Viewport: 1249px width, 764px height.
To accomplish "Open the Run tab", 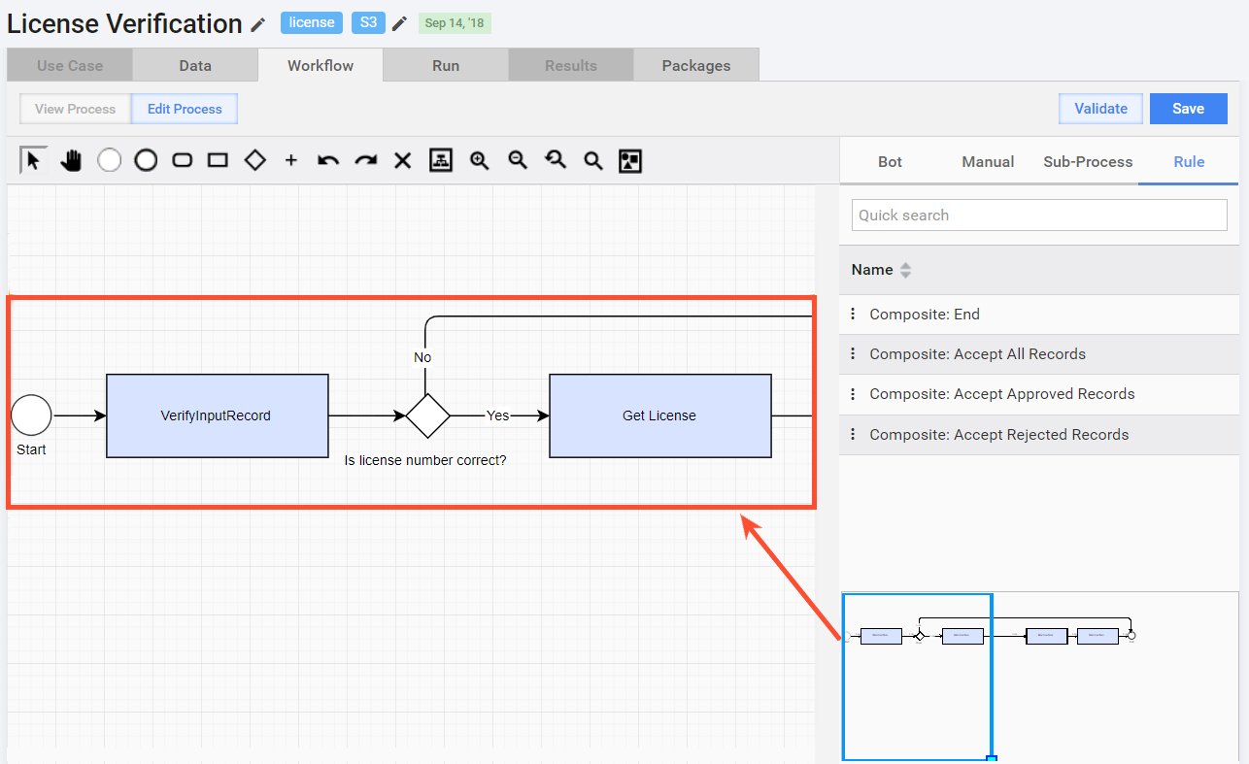I will [446, 65].
